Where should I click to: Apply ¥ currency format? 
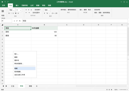point(44,13)
